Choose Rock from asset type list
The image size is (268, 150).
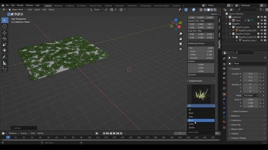[x=201, y=120]
